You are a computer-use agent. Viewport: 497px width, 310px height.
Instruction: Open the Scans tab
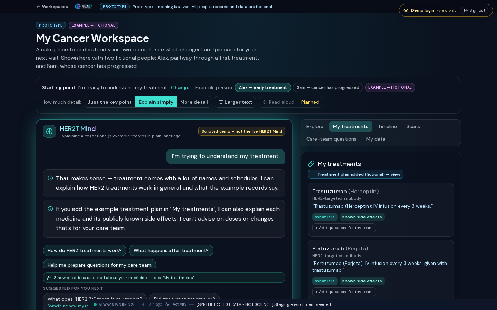[x=413, y=126]
